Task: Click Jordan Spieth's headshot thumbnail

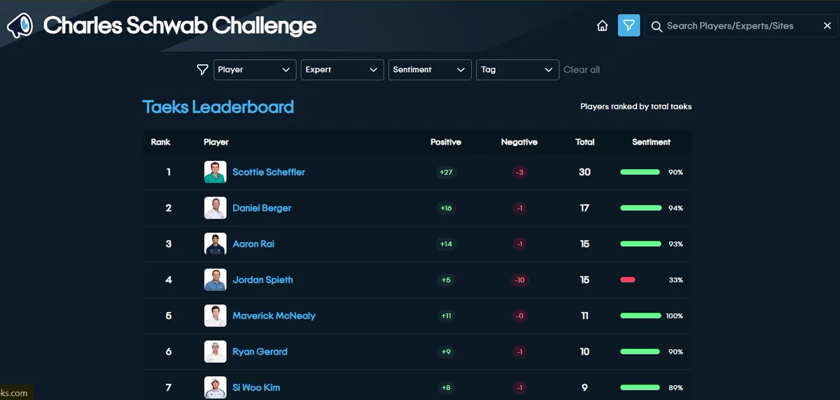Action: 216,280
